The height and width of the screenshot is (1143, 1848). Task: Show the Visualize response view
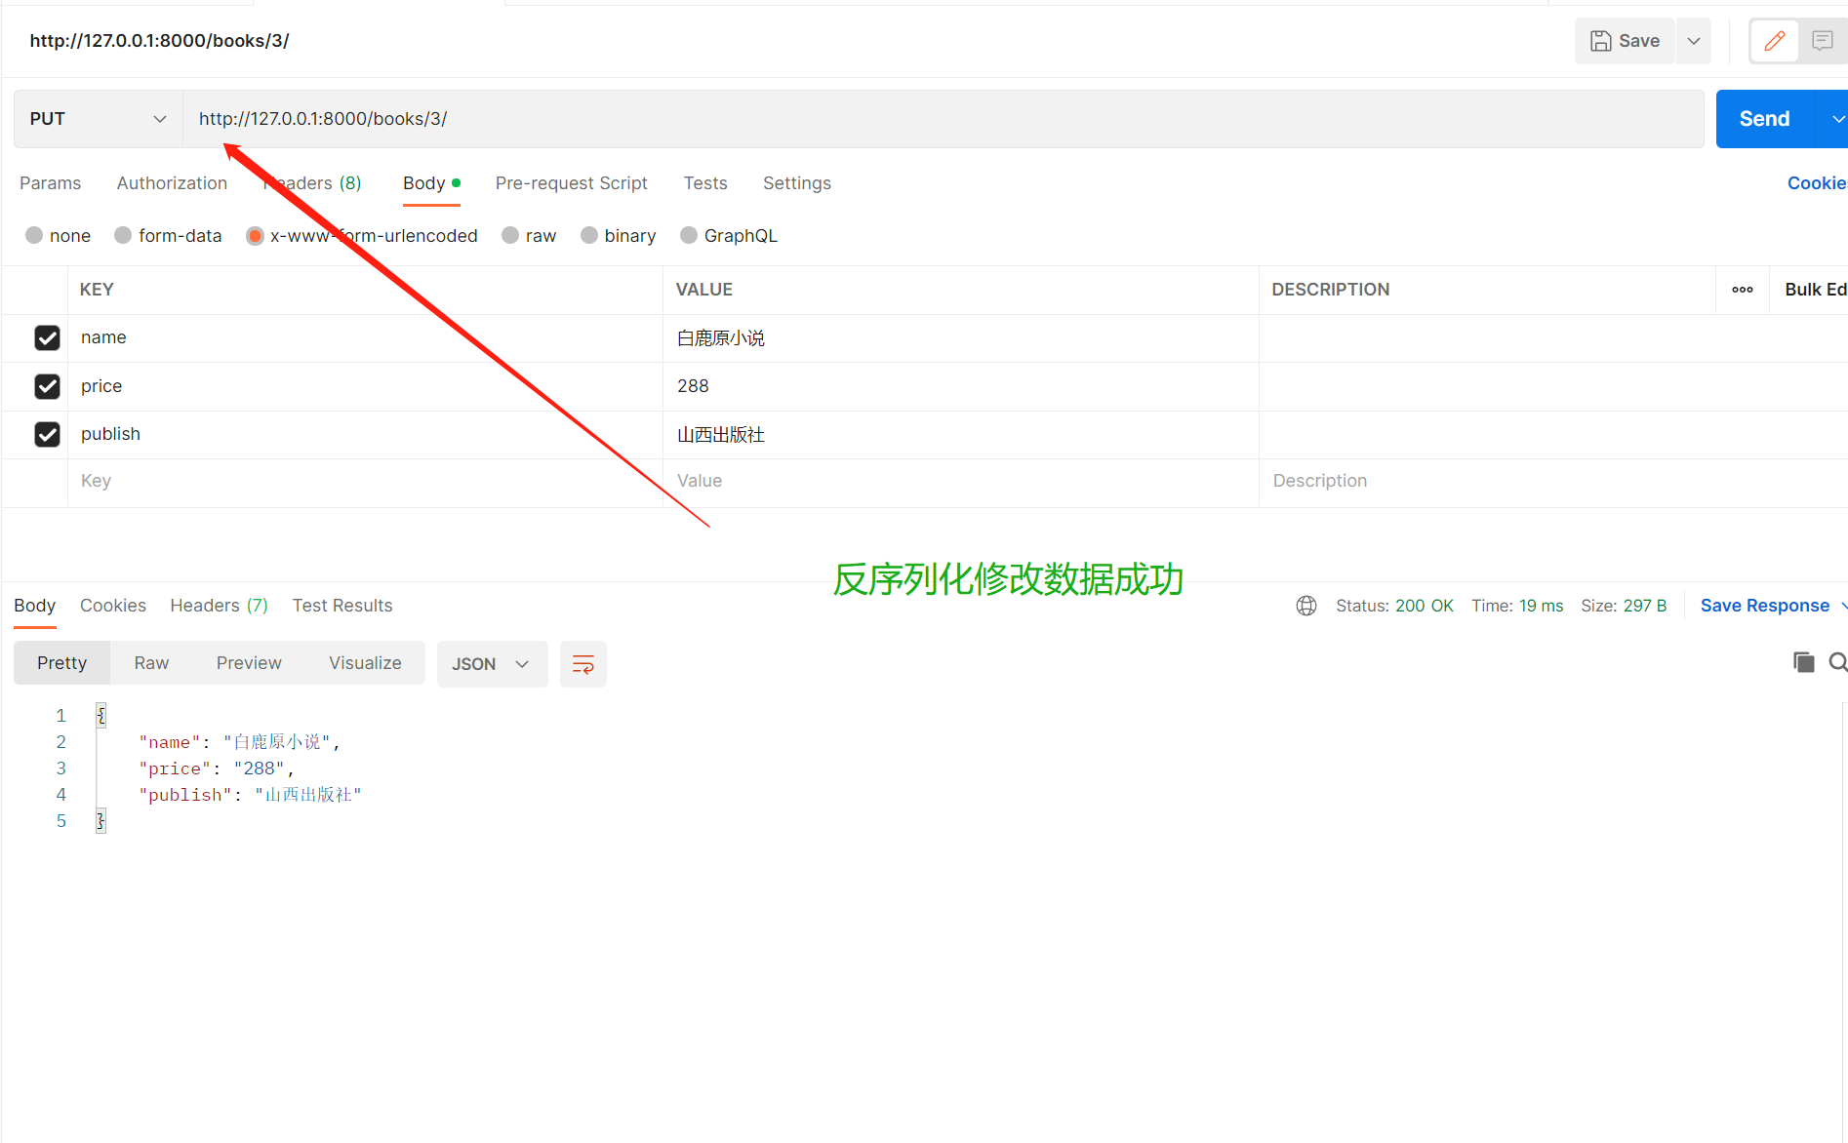click(x=365, y=663)
